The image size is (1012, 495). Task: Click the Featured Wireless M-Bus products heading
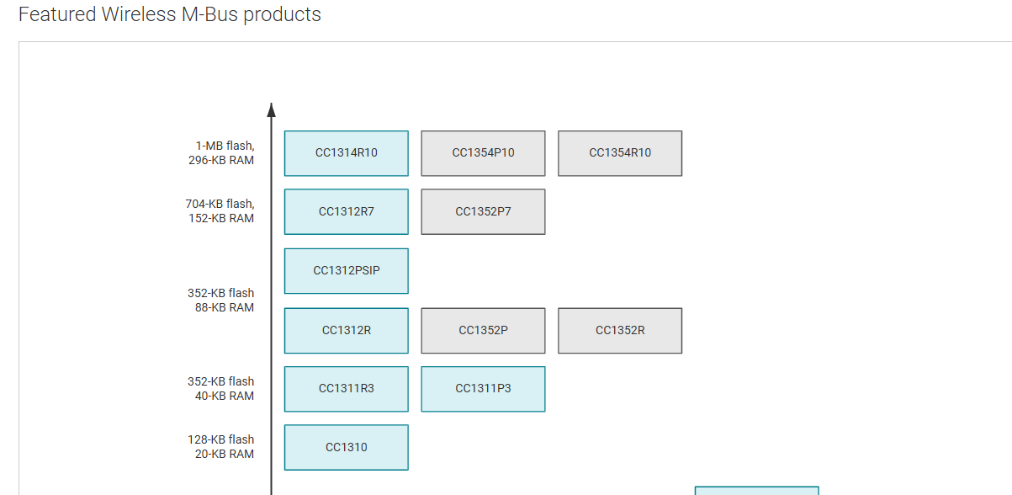[x=170, y=14]
